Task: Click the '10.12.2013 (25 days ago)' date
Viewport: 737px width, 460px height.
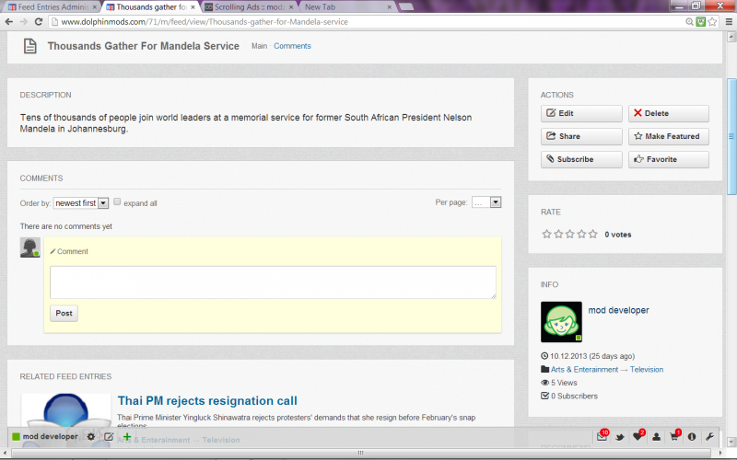Action: [x=592, y=356]
